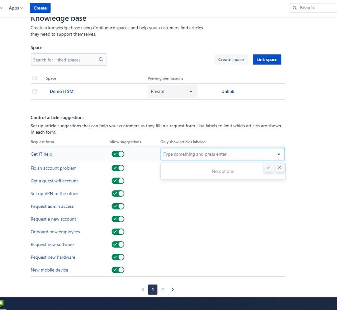337x310 pixels.
Task: Toggle suggestions for Request new hardware
Action: coord(118,257)
